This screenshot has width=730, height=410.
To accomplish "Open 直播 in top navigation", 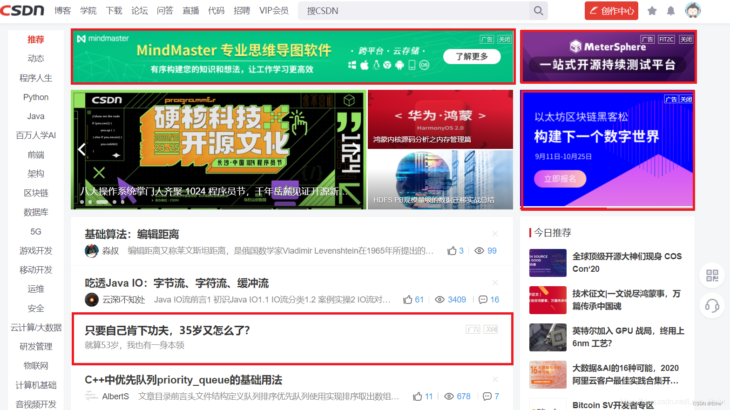I will pos(191,10).
